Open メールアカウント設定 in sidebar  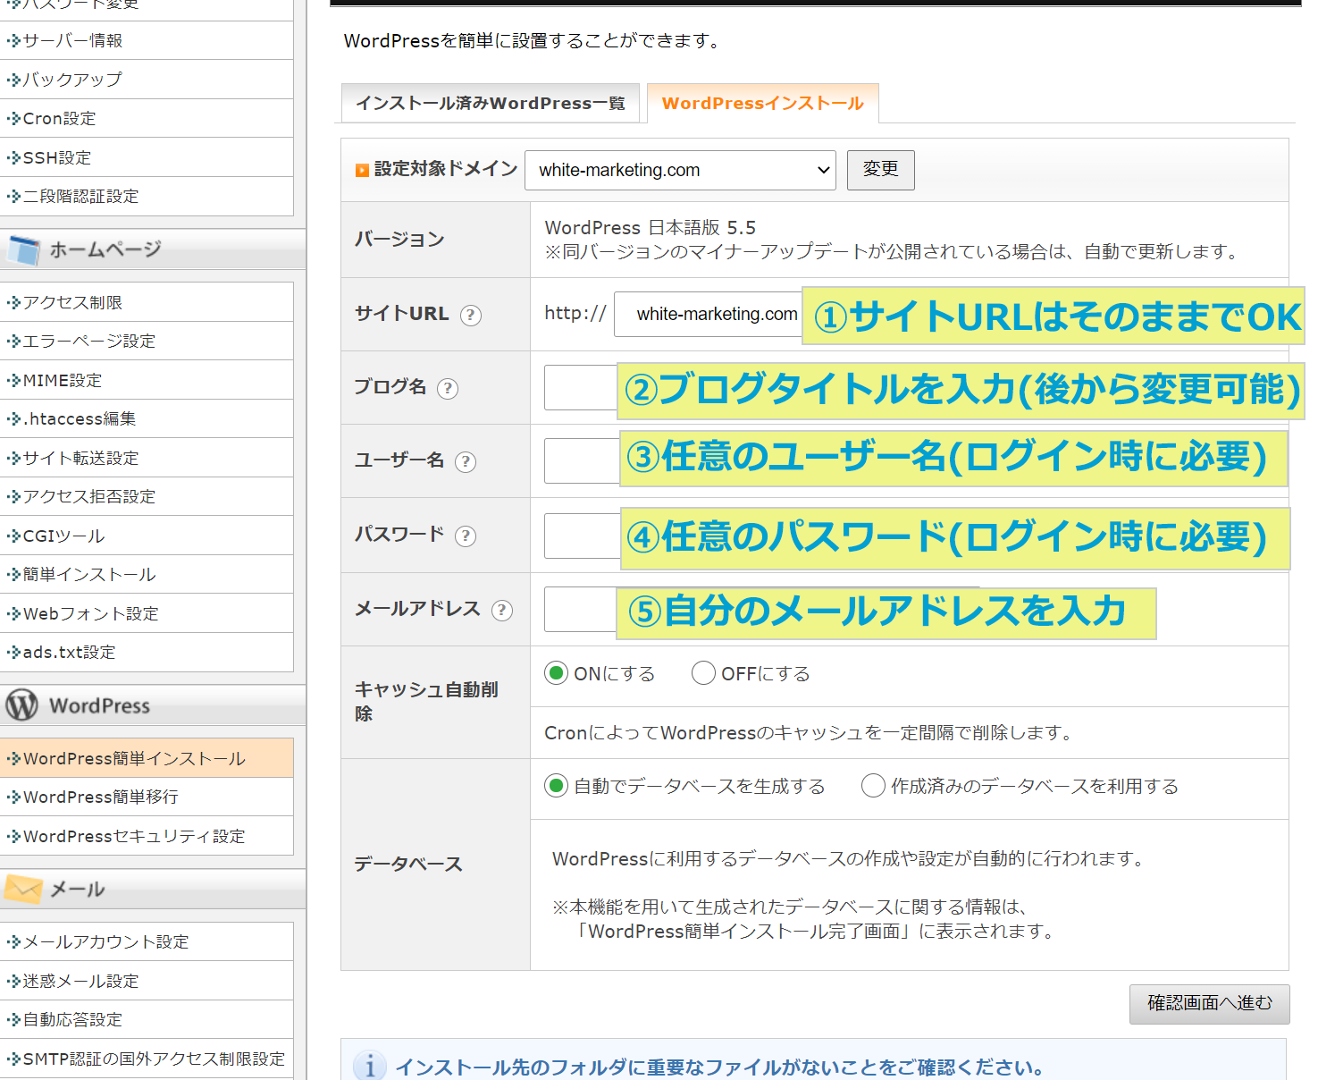tap(147, 941)
